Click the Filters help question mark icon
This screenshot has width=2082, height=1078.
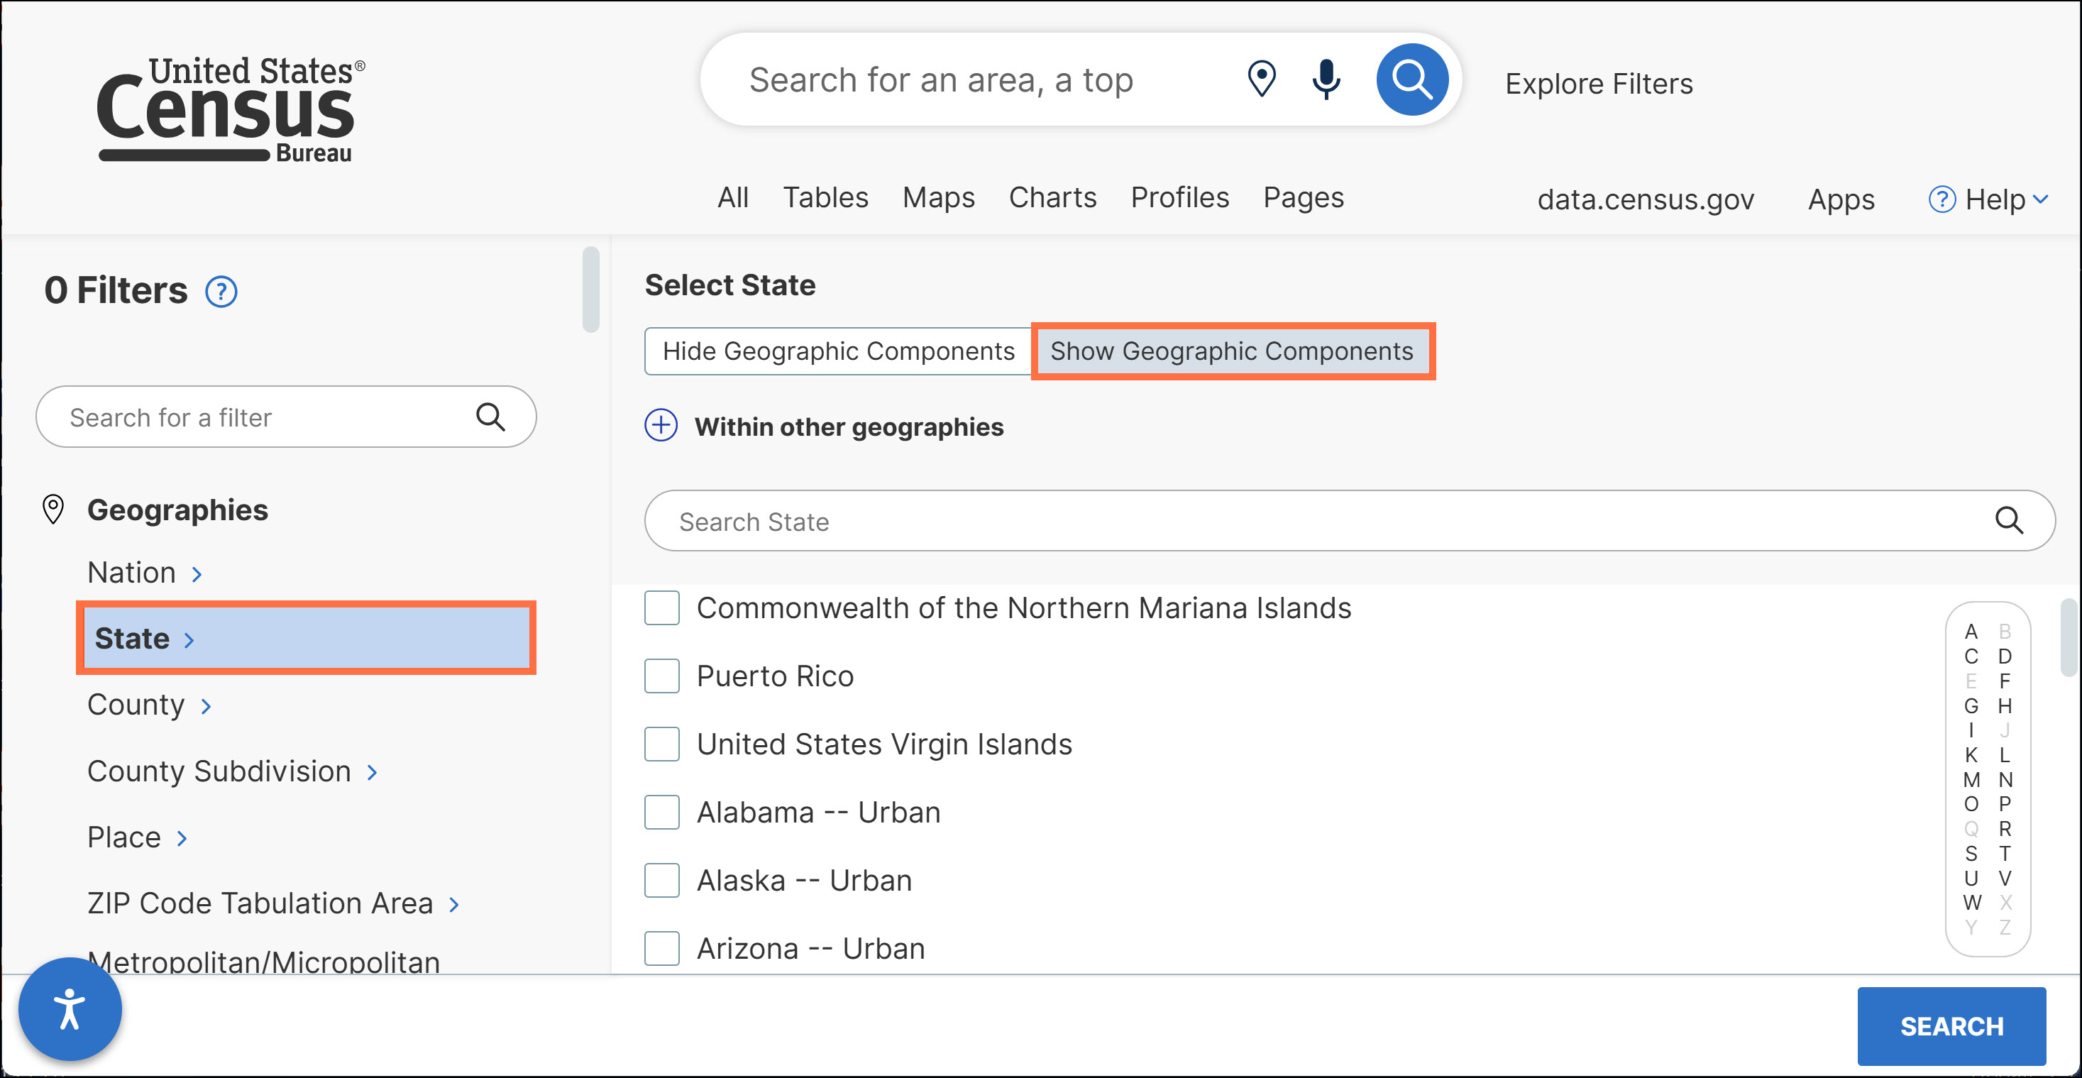221,292
